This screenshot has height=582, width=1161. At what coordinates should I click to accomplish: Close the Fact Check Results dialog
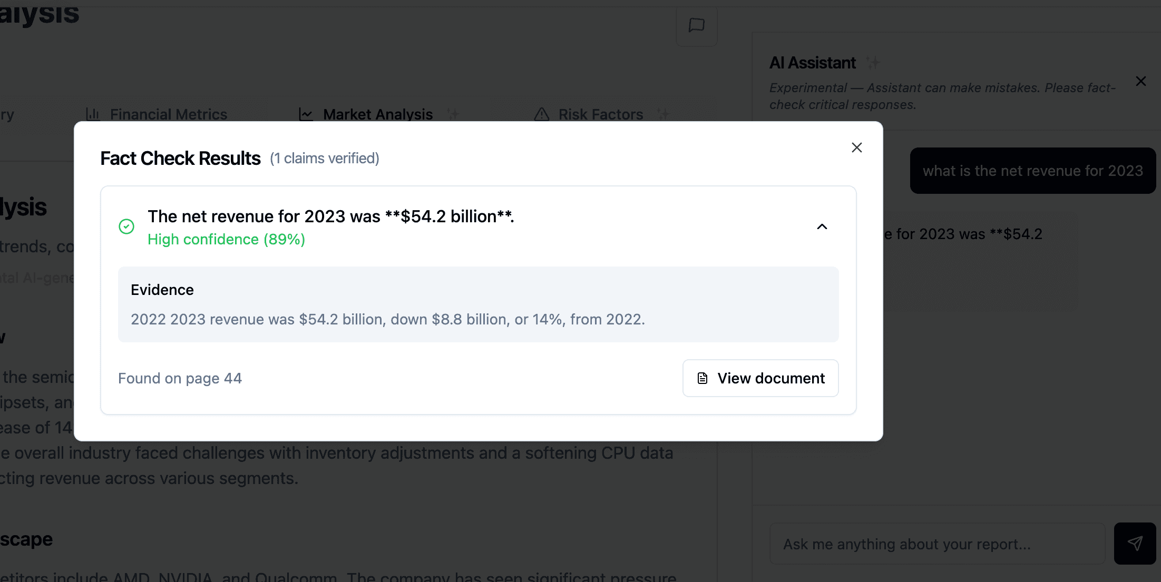(x=857, y=147)
